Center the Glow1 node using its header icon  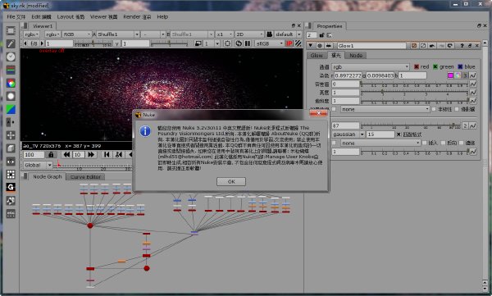click(x=320, y=46)
